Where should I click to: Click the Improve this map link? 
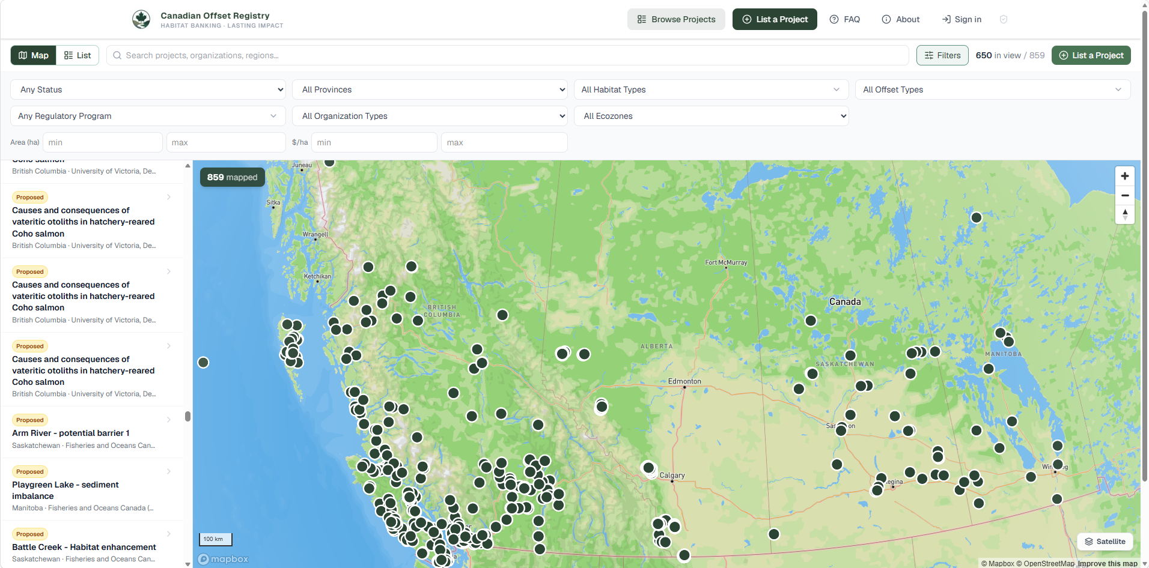point(1108,563)
